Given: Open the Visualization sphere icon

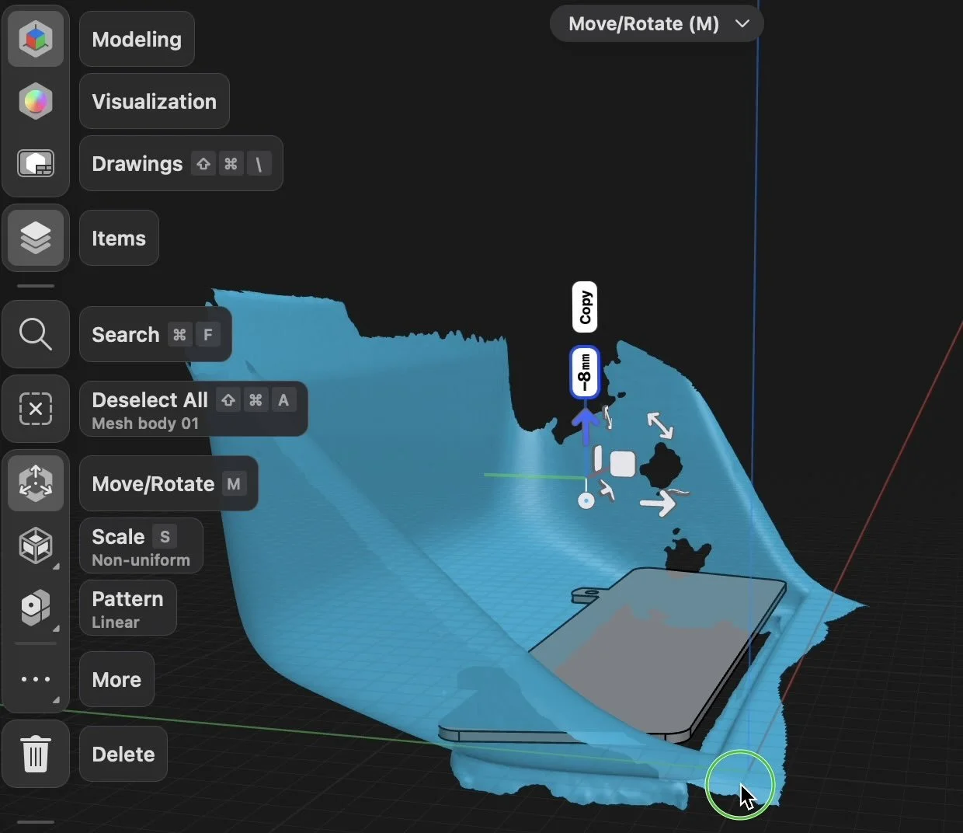Looking at the screenshot, I should click(36, 101).
